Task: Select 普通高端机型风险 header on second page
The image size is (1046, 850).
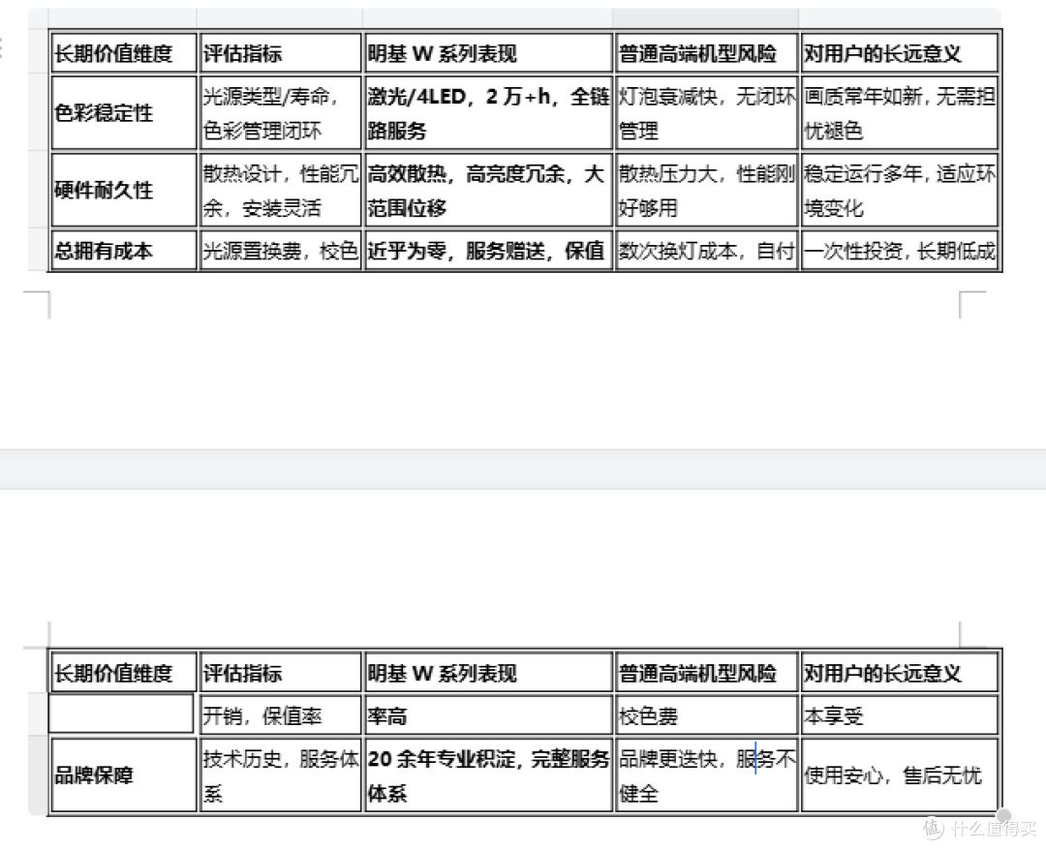Action: 706,673
